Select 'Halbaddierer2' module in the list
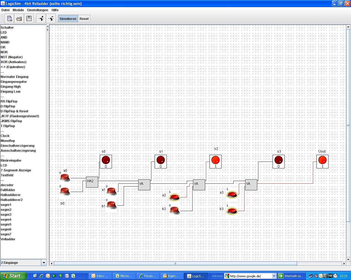The width and height of the screenshot is (351, 280). pyautogui.click(x=12, y=200)
